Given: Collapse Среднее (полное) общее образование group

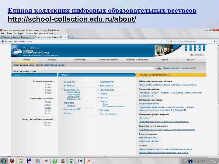Looking at the screenshot, I should [54, 119].
